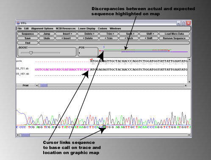Viewport: 211px width, 160px height.
Task: Open the NCBI Resources menu
Action: [x=66, y=28]
